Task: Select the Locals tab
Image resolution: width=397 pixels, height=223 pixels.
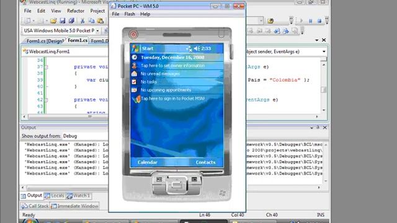Action: coord(55,196)
